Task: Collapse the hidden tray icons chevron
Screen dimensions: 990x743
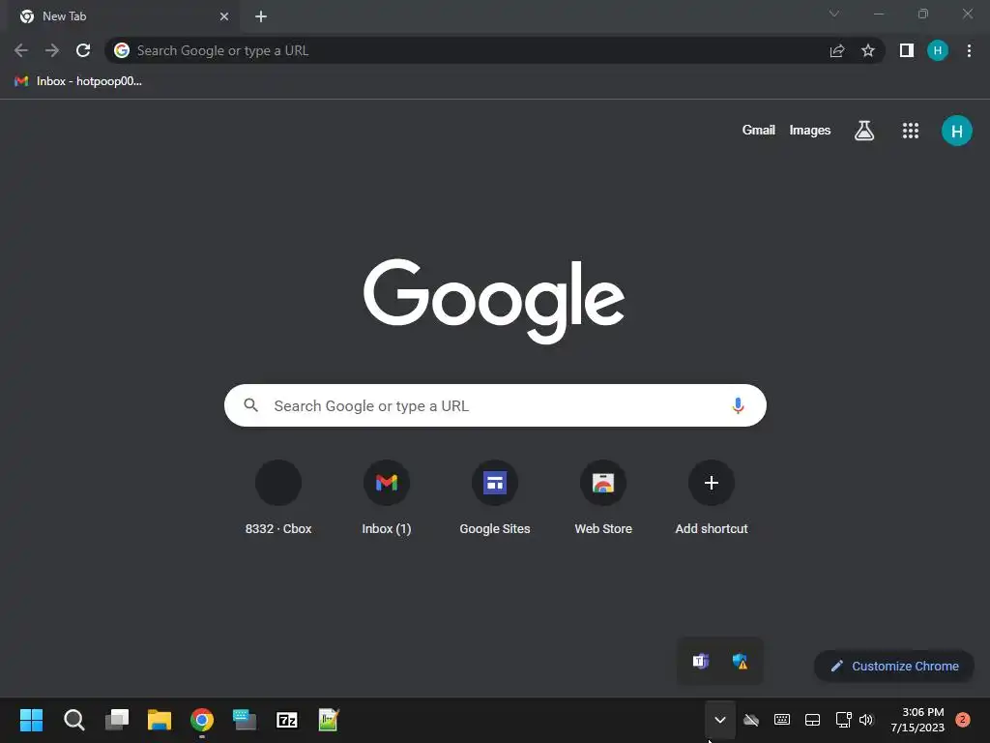Action: coord(719,720)
